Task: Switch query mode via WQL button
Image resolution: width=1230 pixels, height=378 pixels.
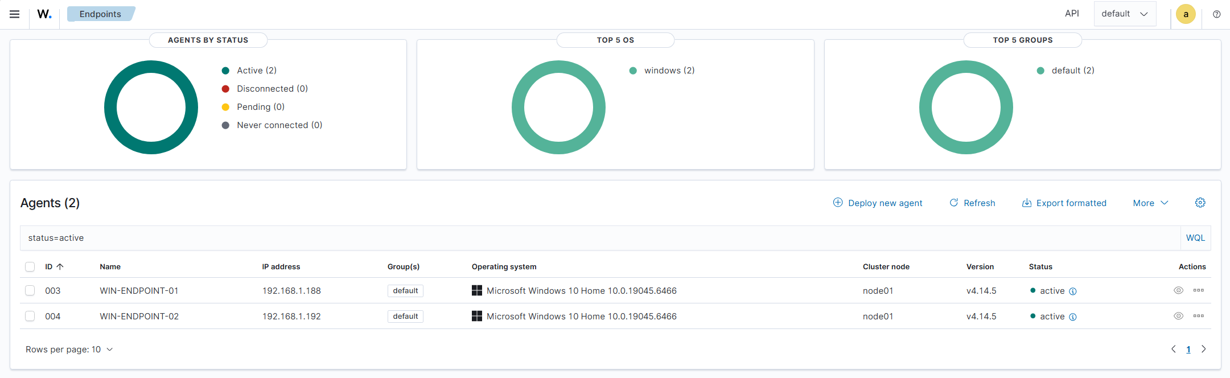Action: 1195,238
